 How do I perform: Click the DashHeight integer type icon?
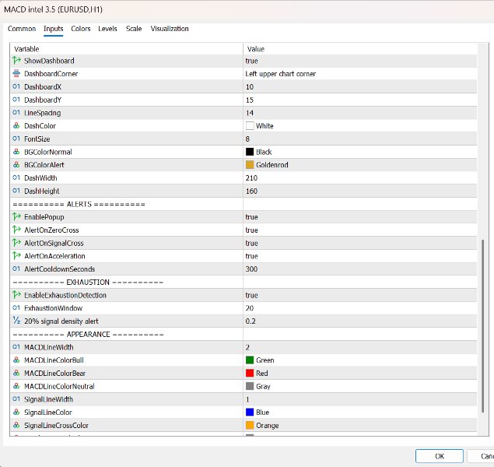coord(16,191)
